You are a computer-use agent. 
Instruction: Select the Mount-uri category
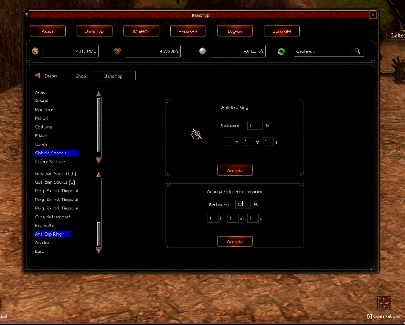pyautogui.click(x=45, y=110)
